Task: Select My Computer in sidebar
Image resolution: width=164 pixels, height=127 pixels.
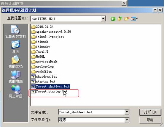Action: click(16, 77)
